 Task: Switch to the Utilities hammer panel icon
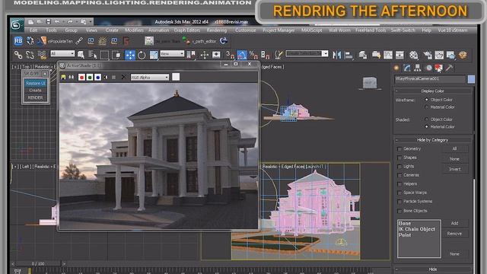[x=450, y=68]
